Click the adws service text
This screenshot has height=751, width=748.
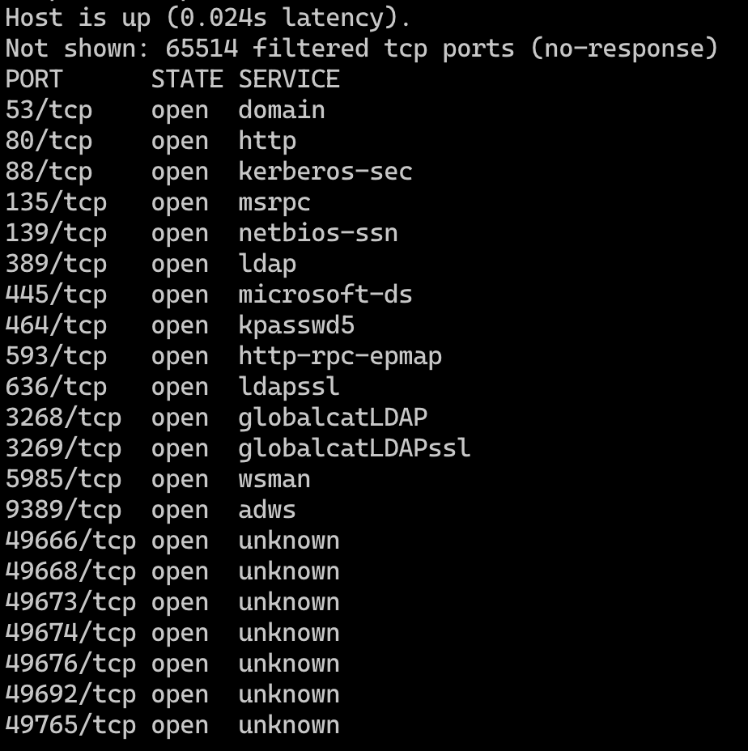coord(267,510)
